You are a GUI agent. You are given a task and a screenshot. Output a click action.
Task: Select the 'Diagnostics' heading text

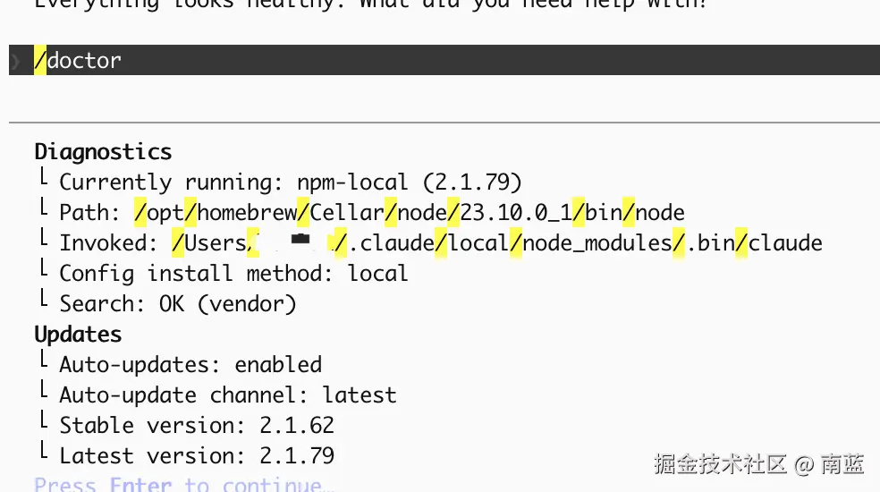tap(103, 152)
